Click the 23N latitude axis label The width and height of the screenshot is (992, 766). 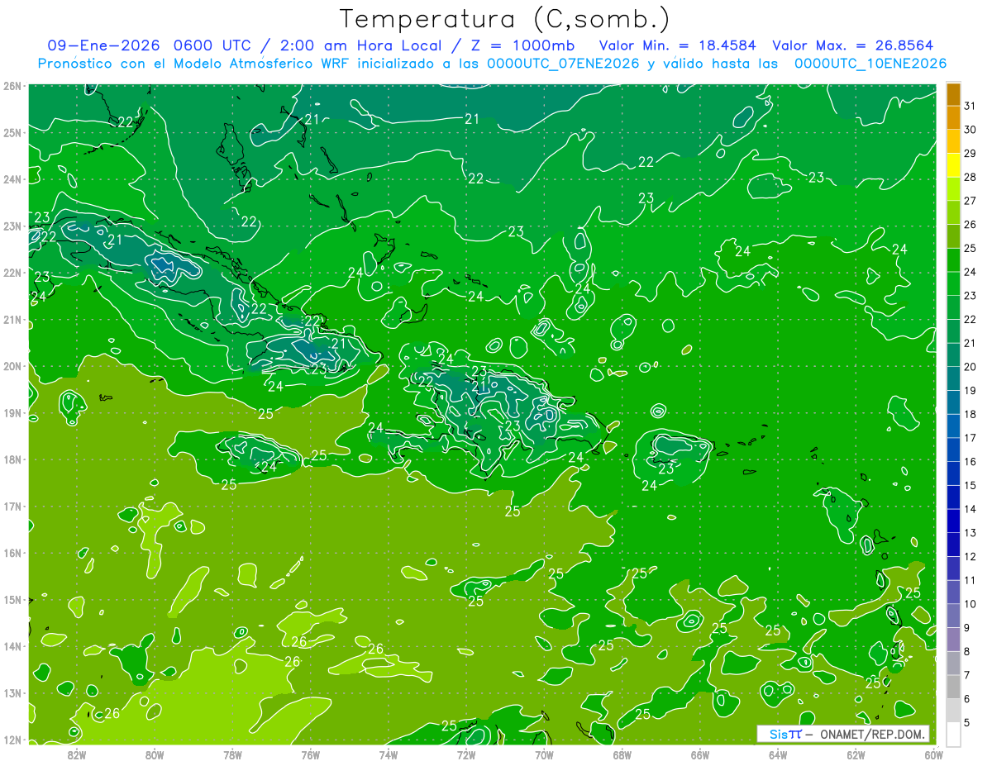[12, 226]
